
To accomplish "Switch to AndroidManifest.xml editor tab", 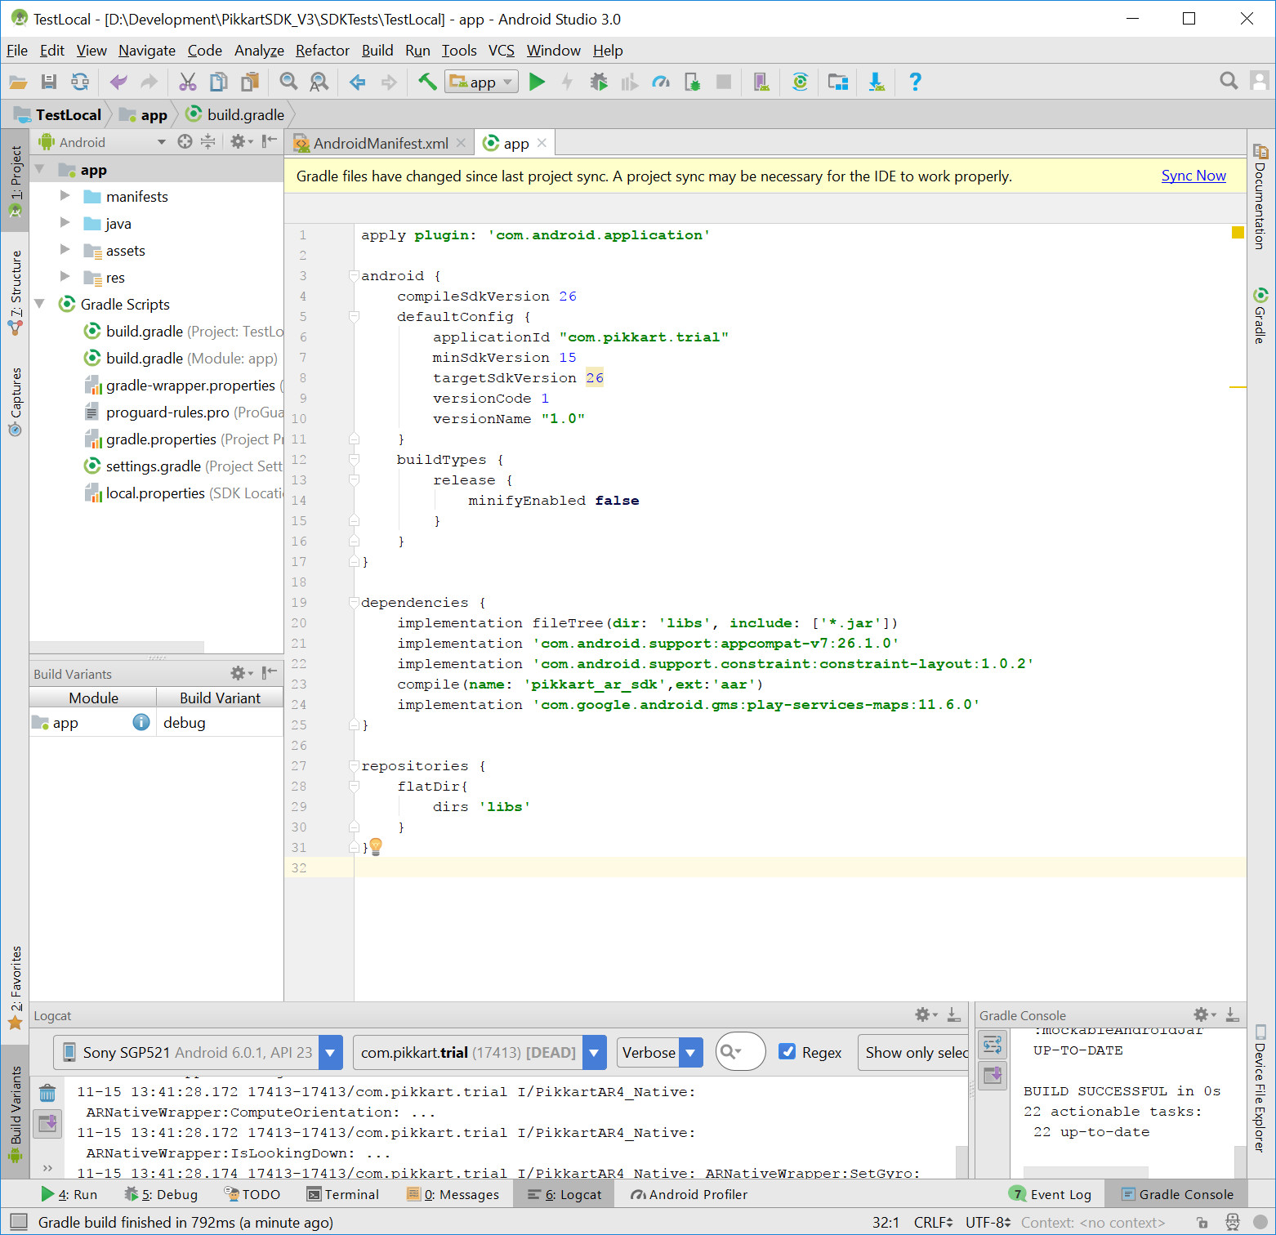I will click(381, 143).
